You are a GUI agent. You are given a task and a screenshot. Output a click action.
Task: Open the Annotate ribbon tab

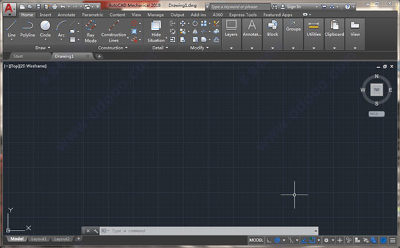point(66,15)
